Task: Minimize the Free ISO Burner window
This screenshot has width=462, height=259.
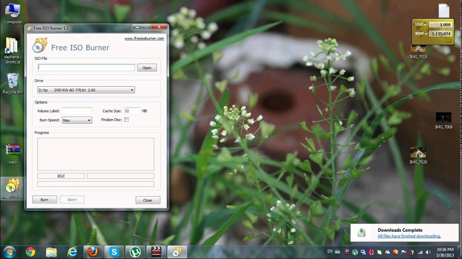Action: pos(137,27)
